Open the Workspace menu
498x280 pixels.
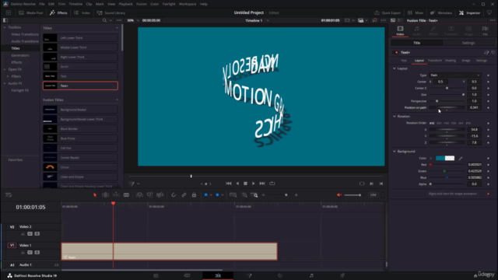pyautogui.click(x=188, y=4)
